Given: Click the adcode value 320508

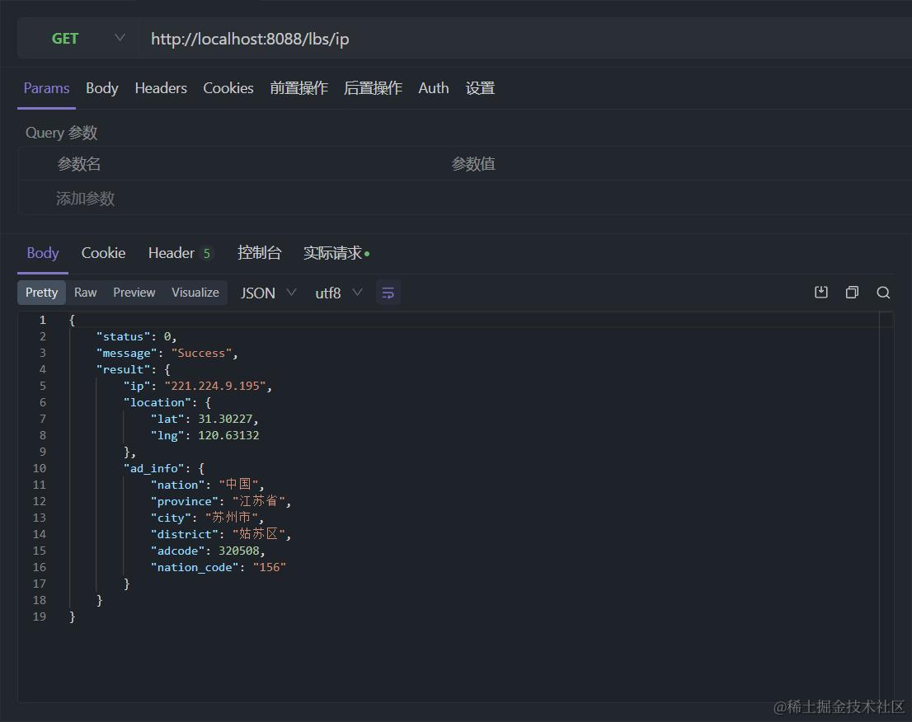Looking at the screenshot, I should (238, 551).
